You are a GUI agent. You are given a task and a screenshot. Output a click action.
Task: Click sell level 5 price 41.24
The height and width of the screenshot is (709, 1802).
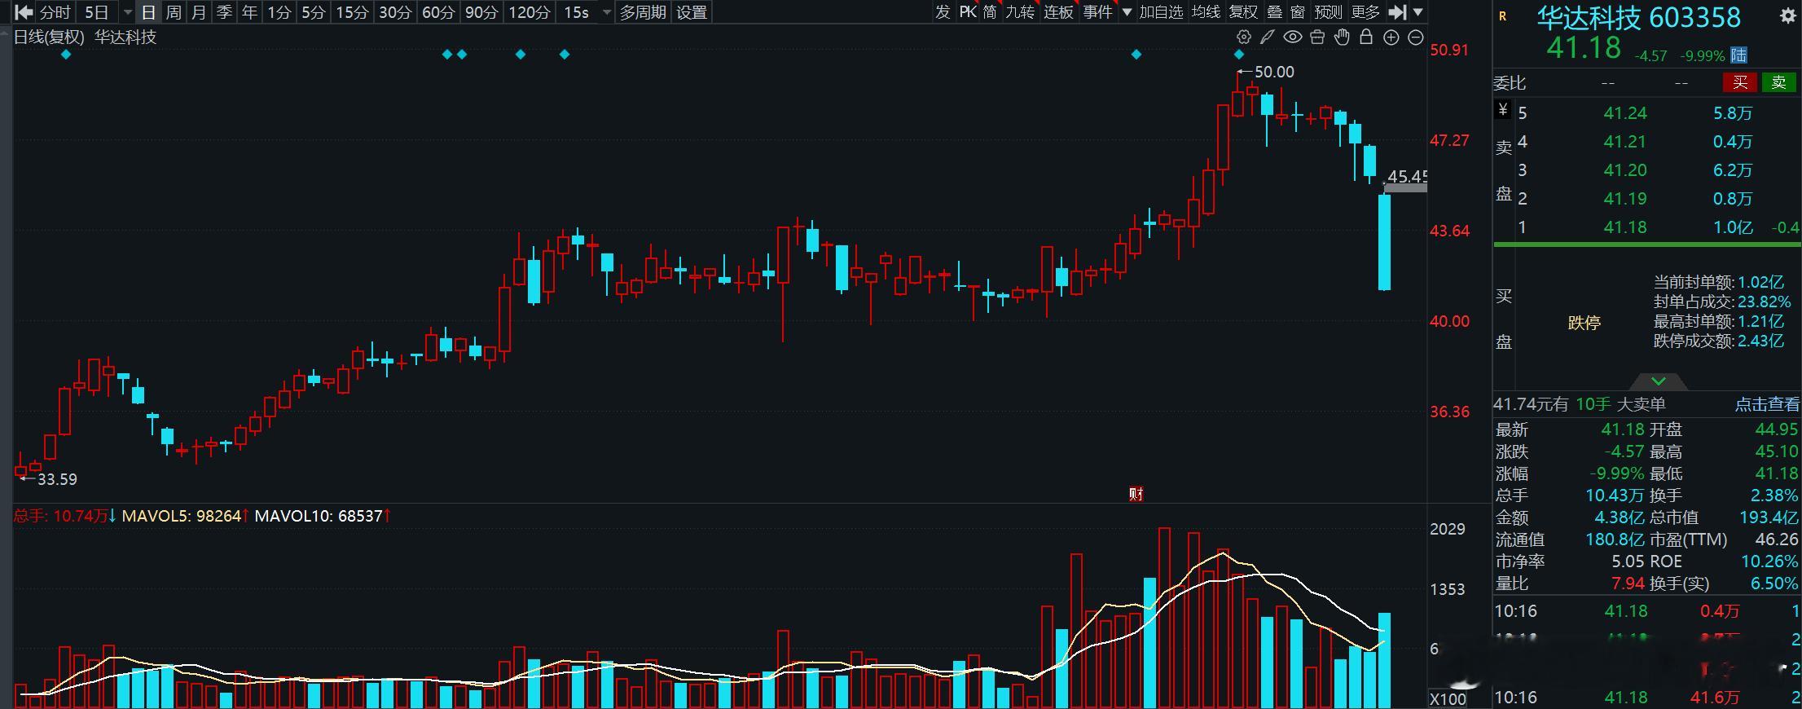[x=1625, y=113]
